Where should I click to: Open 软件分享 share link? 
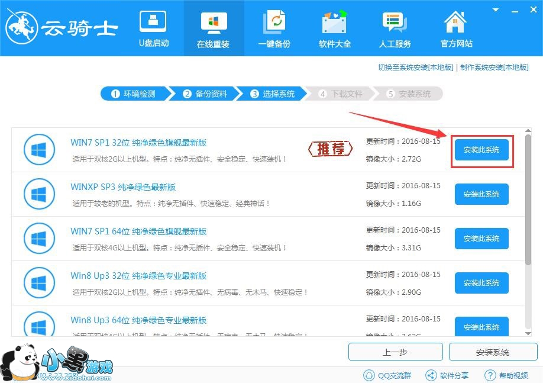click(x=447, y=375)
